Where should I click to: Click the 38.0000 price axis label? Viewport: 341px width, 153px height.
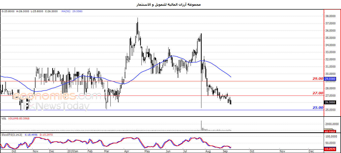coord(331,16)
